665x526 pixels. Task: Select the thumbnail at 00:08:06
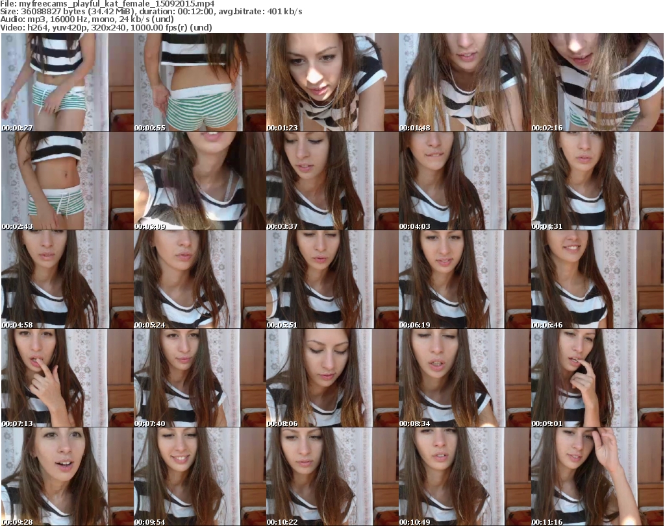pos(332,377)
